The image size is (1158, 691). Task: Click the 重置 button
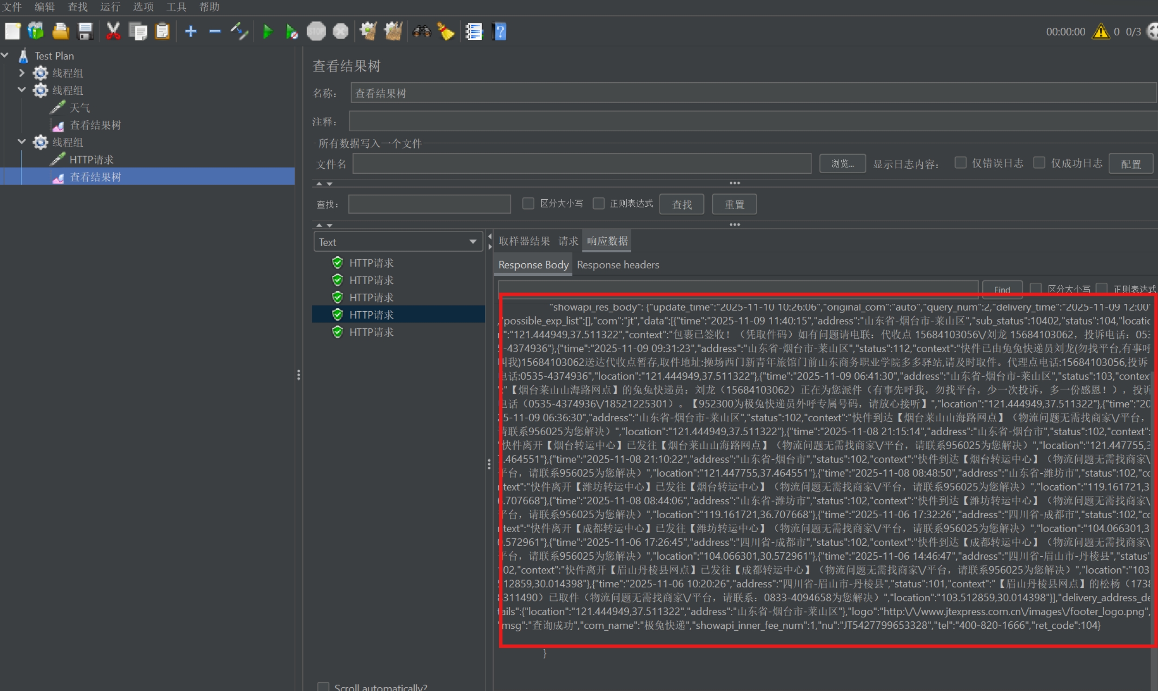(734, 204)
